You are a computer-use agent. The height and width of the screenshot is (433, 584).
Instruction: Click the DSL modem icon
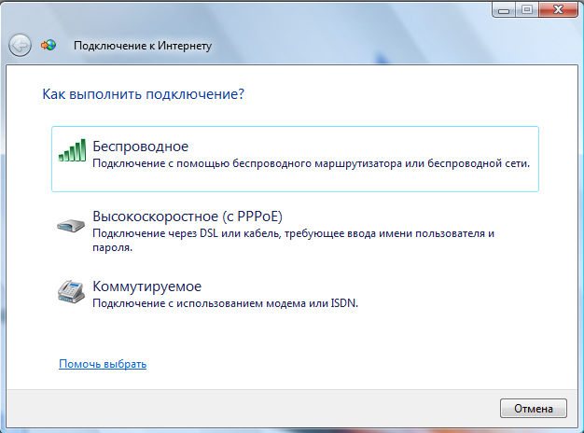[x=71, y=225]
